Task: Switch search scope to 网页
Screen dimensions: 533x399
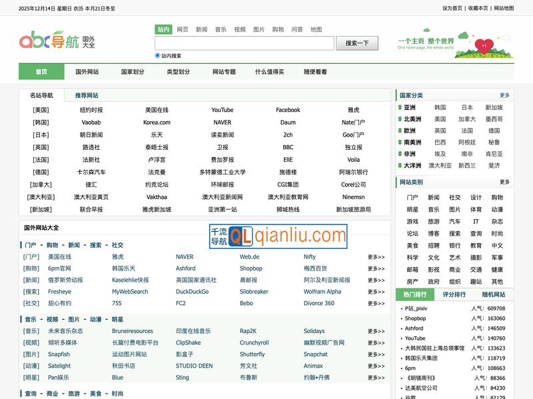Action: click(x=181, y=29)
